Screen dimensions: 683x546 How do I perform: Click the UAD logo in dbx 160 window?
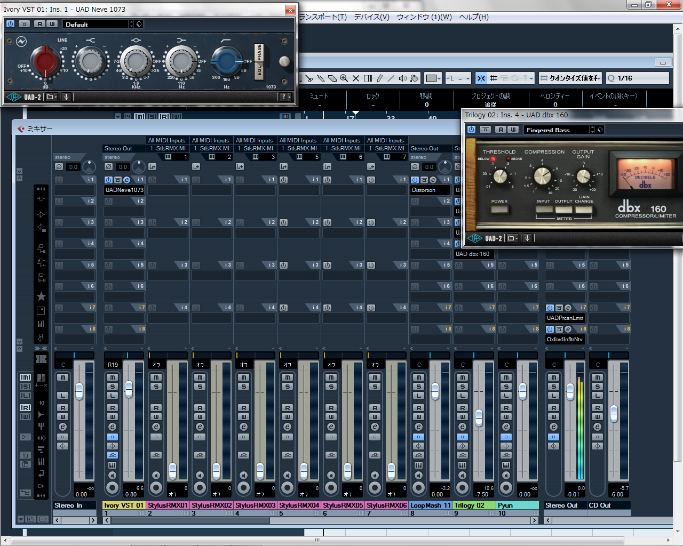475,238
